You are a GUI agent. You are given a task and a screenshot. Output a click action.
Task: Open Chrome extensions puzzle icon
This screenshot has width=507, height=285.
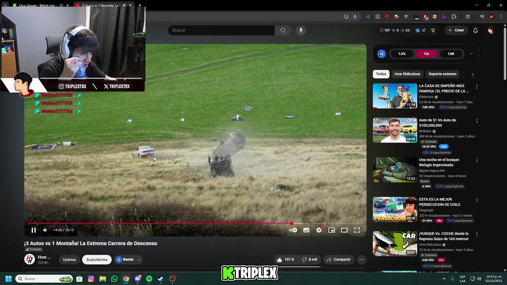[454, 17]
